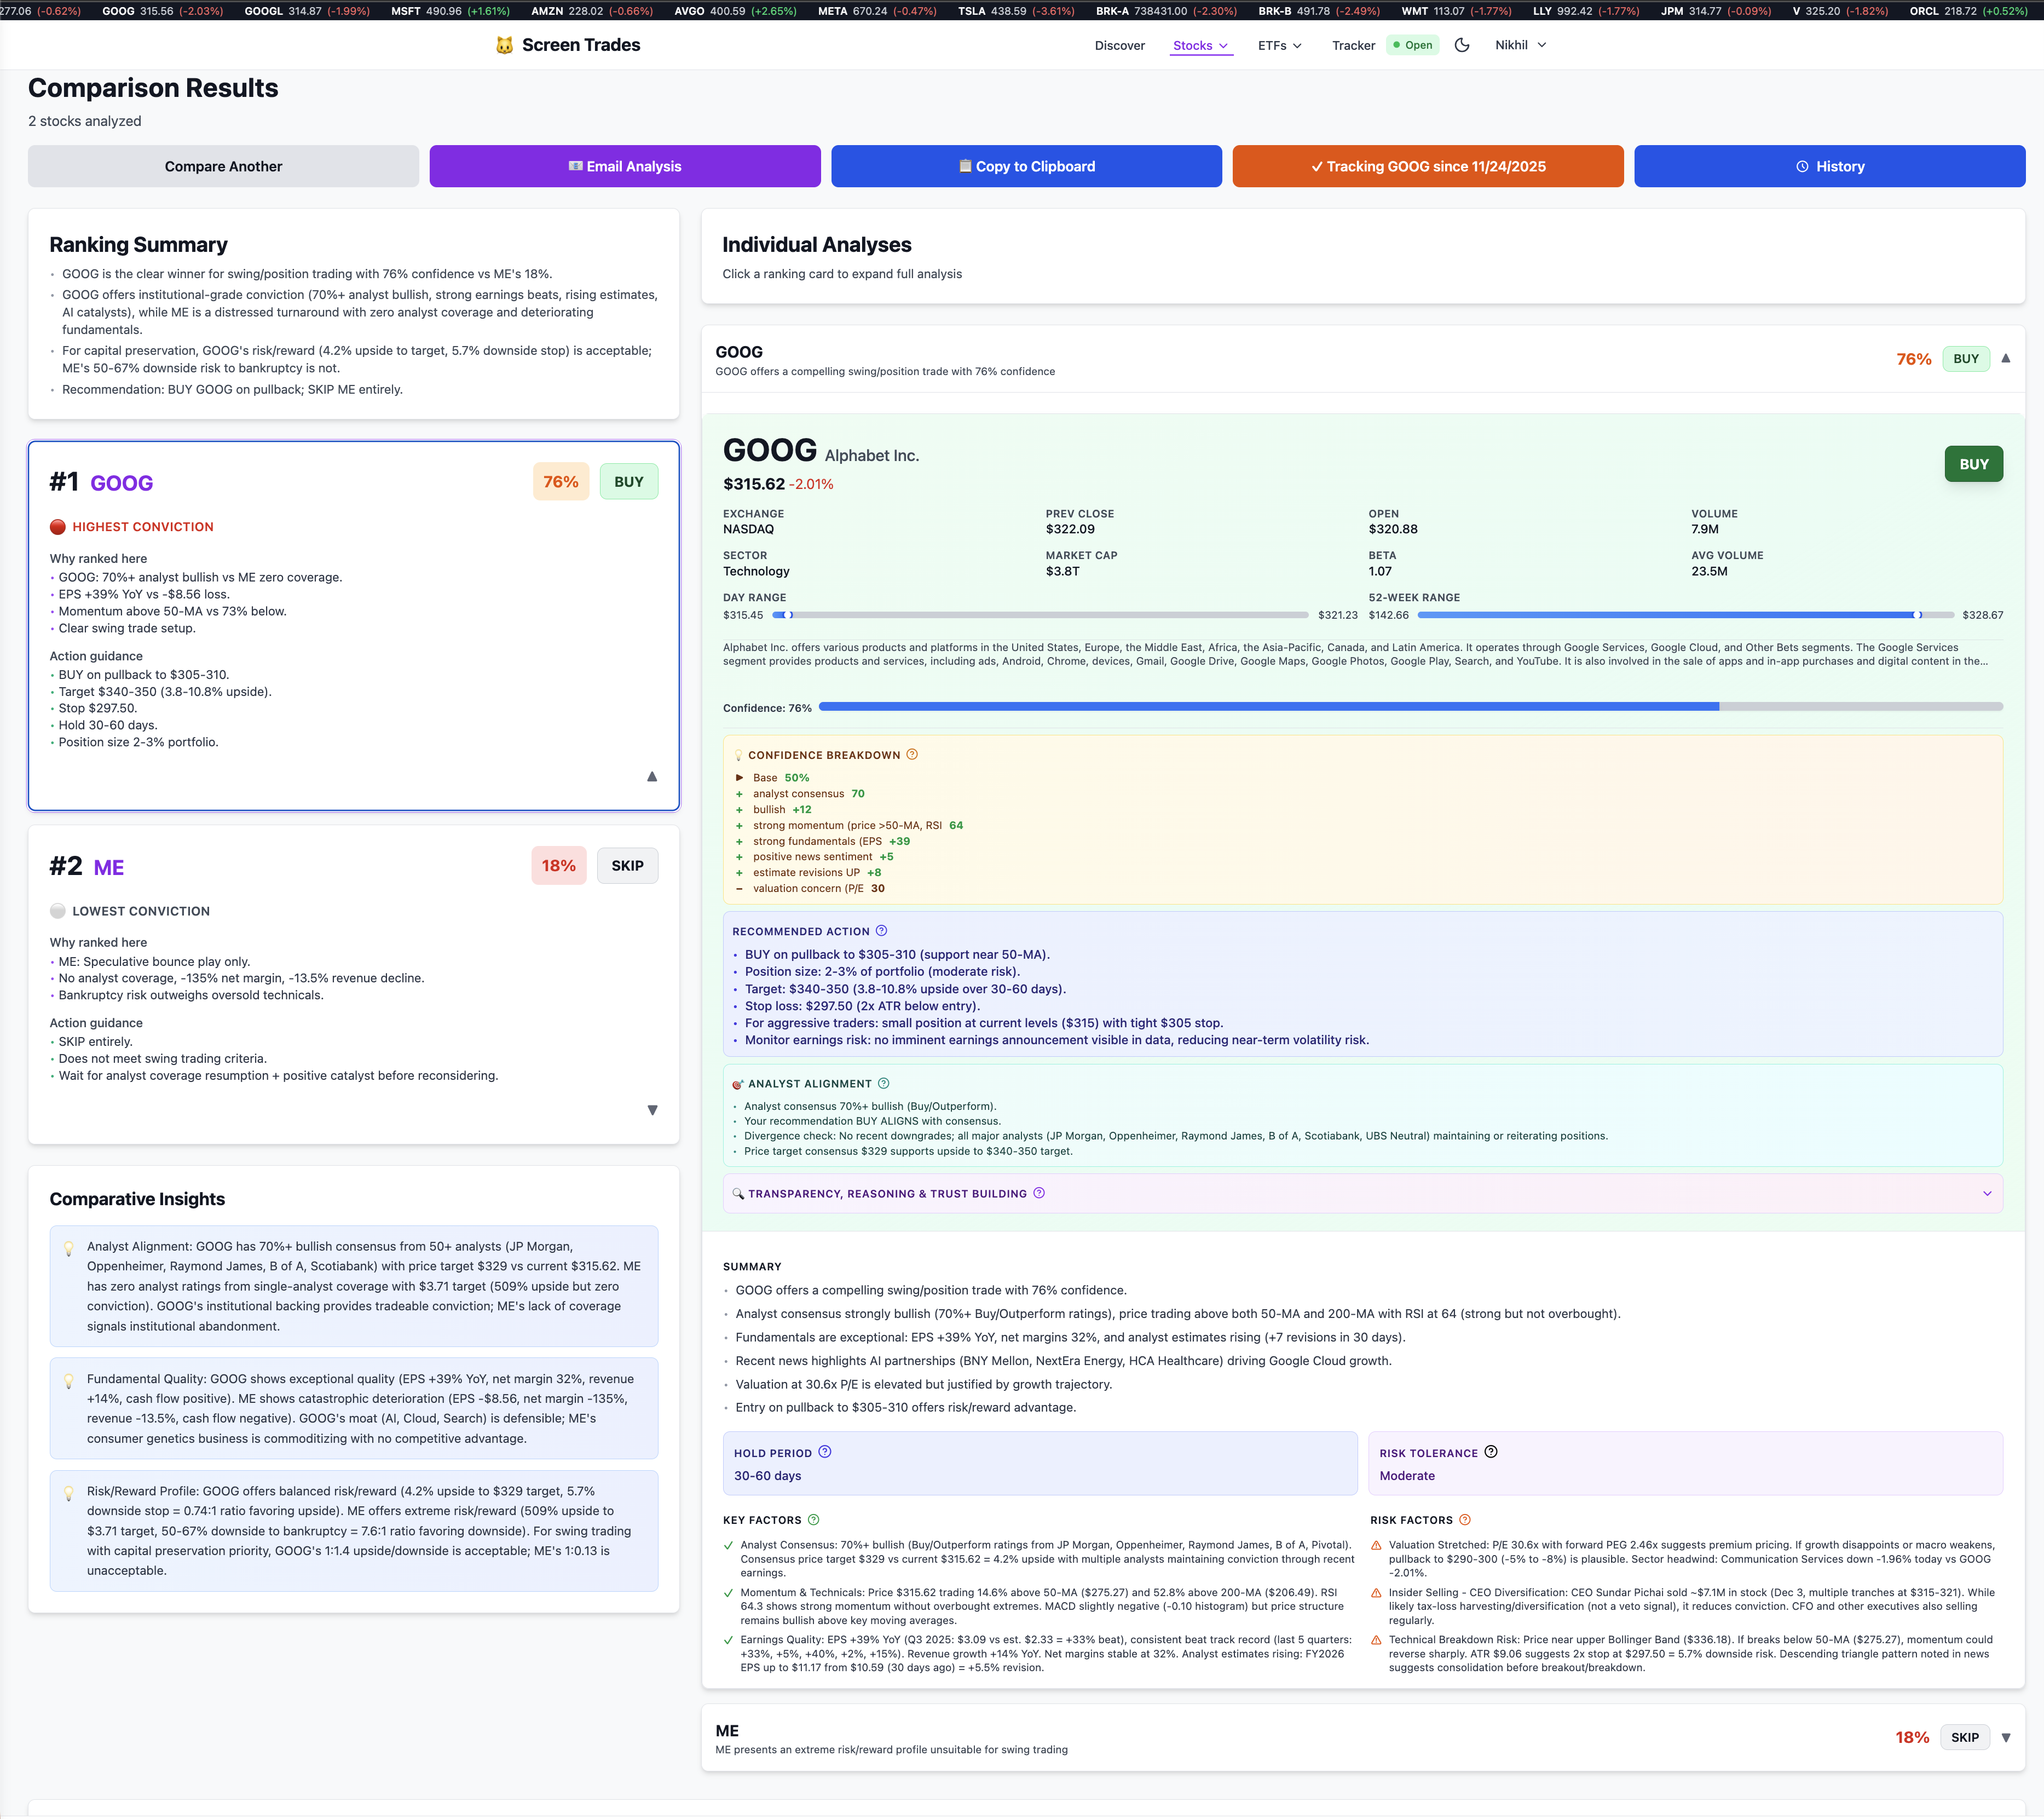Click the target icon beside Analyst Alignment

(x=738, y=1084)
